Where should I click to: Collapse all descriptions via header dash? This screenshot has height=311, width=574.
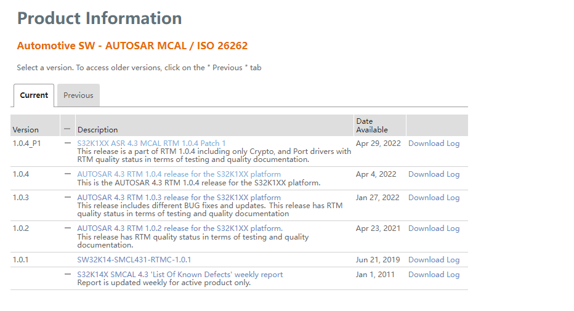67,129
